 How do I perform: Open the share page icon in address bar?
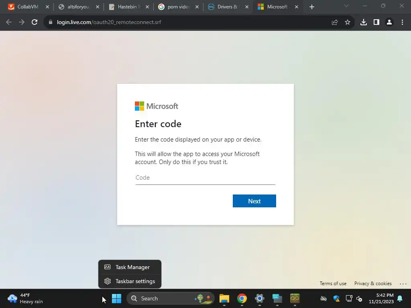pyautogui.click(x=334, y=22)
